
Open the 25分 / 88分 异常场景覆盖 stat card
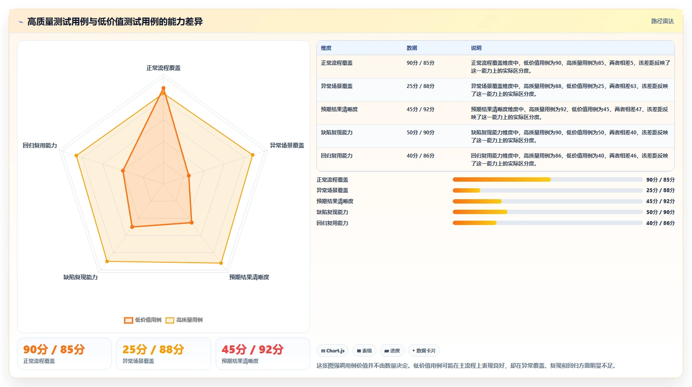163,354
